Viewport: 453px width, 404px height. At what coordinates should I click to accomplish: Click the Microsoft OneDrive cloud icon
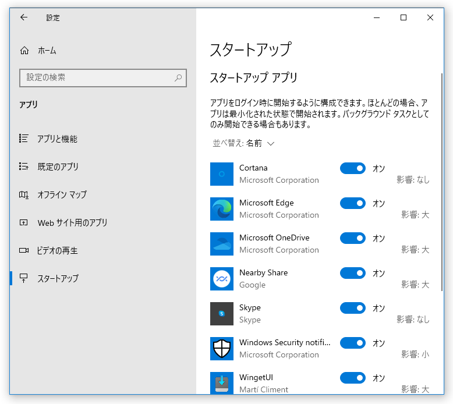[x=222, y=244]
